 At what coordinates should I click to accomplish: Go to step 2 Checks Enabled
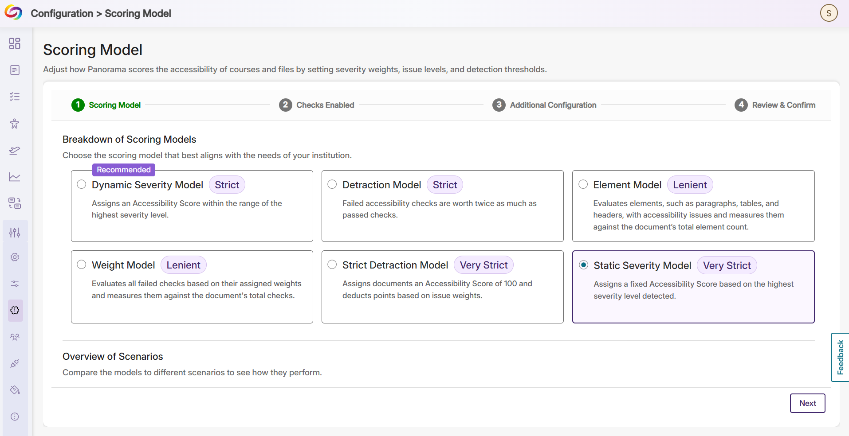pos(317,105)
